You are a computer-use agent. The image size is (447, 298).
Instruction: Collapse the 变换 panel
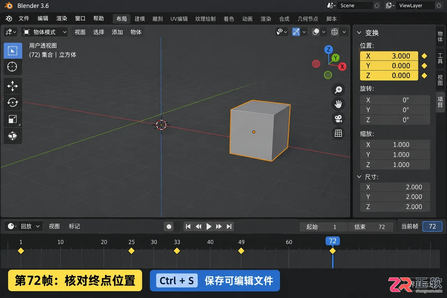[359, 33]
